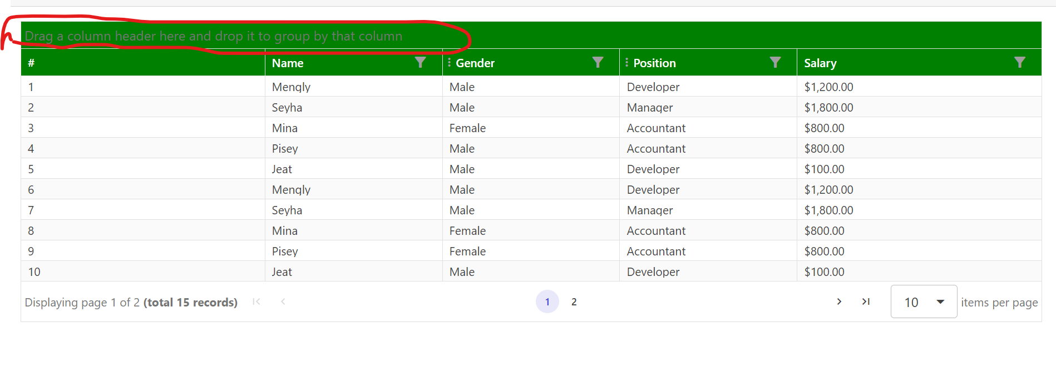This screenshot has height=367, width=1056.
Task: Click the $800.00 salary in row 3
Action: [824, 128]
